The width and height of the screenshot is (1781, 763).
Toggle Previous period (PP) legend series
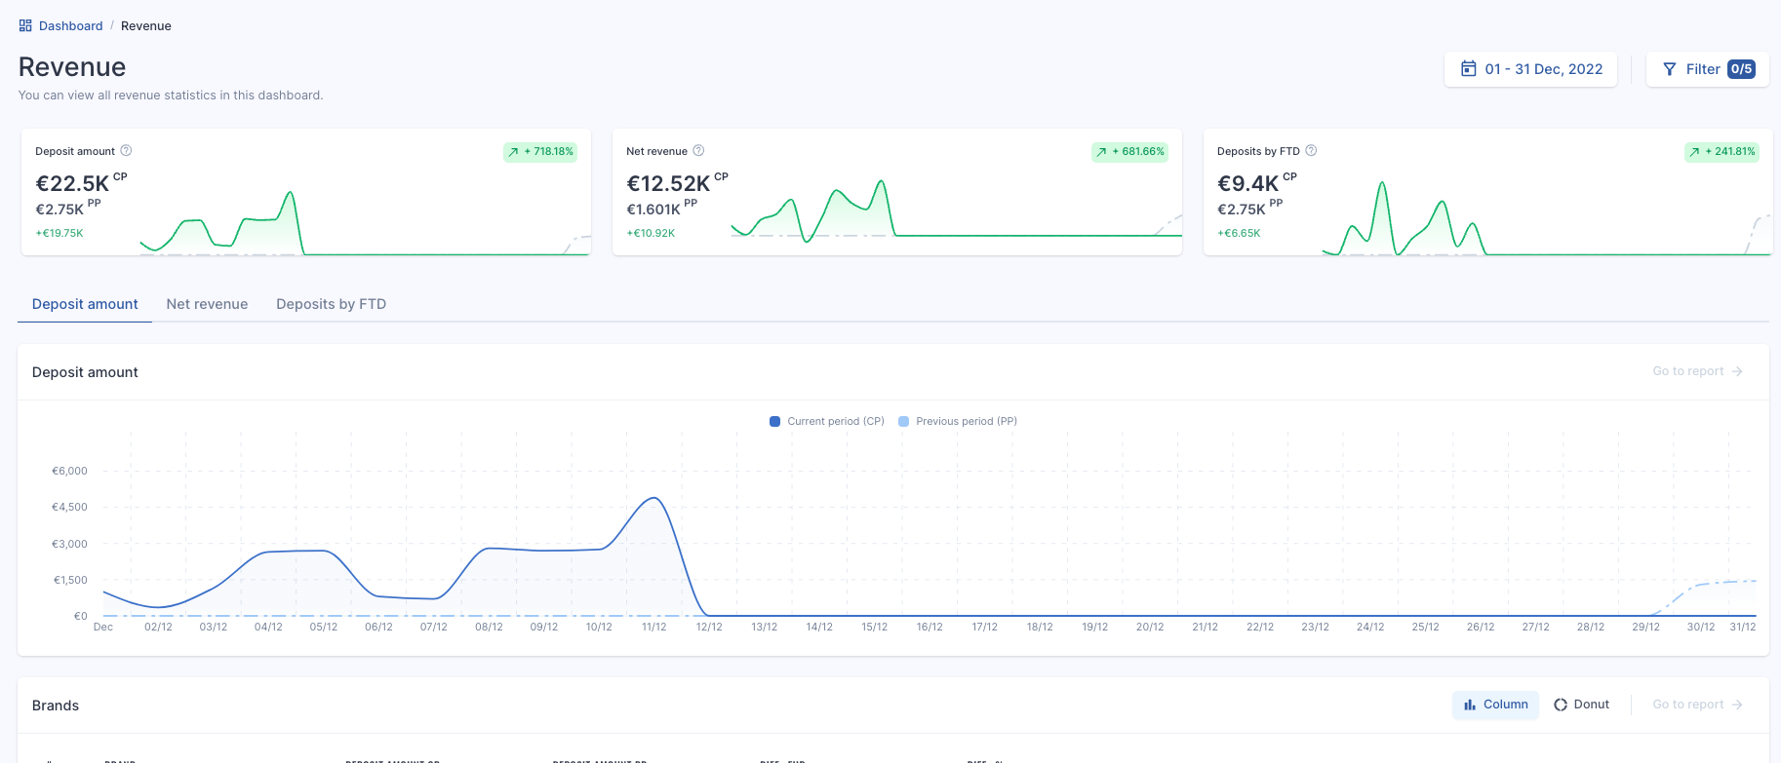(x=958, y=422)
